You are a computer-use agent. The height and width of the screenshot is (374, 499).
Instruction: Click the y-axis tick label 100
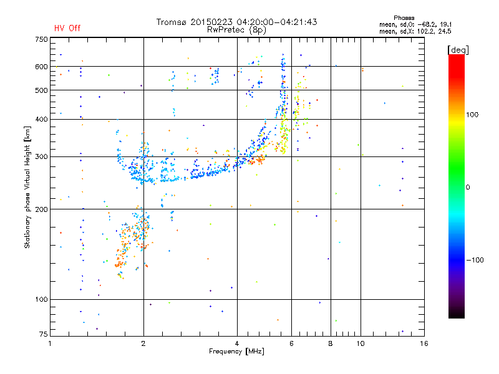click(41, 300)
